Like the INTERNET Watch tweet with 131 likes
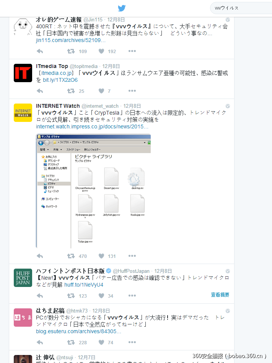The image size is (272, 363). tap(101, 256)
